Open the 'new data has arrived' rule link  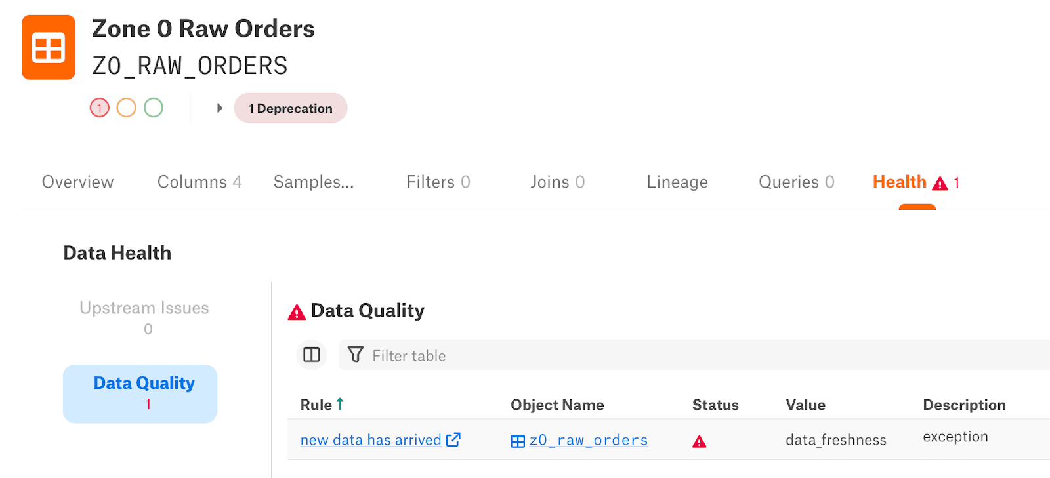[x=371, y=440]
